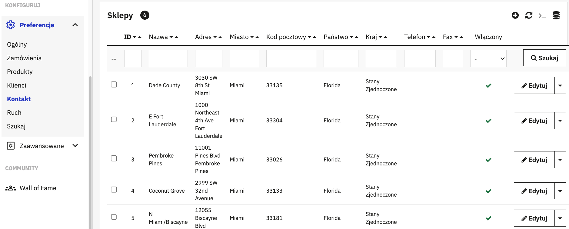Click the add new store plus icon
Viewport: 569px width, 229px height.
515,15
